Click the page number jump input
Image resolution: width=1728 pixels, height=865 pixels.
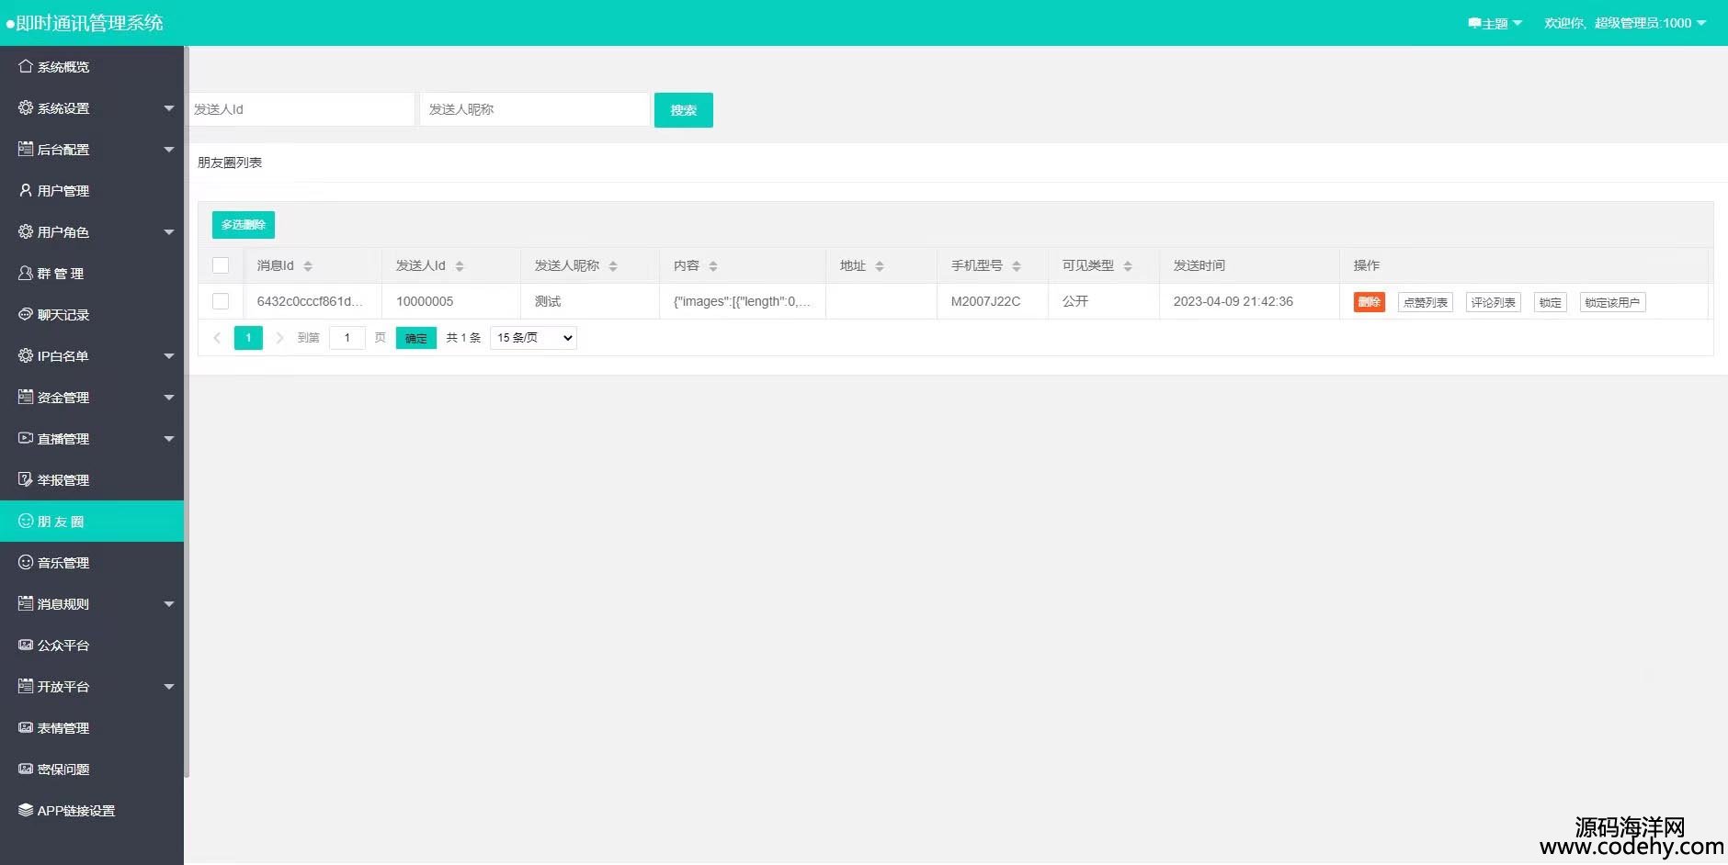[347, 338]
